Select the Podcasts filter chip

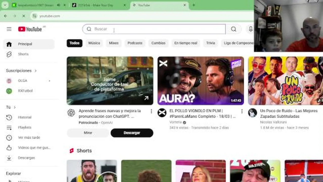pos(135,43)
